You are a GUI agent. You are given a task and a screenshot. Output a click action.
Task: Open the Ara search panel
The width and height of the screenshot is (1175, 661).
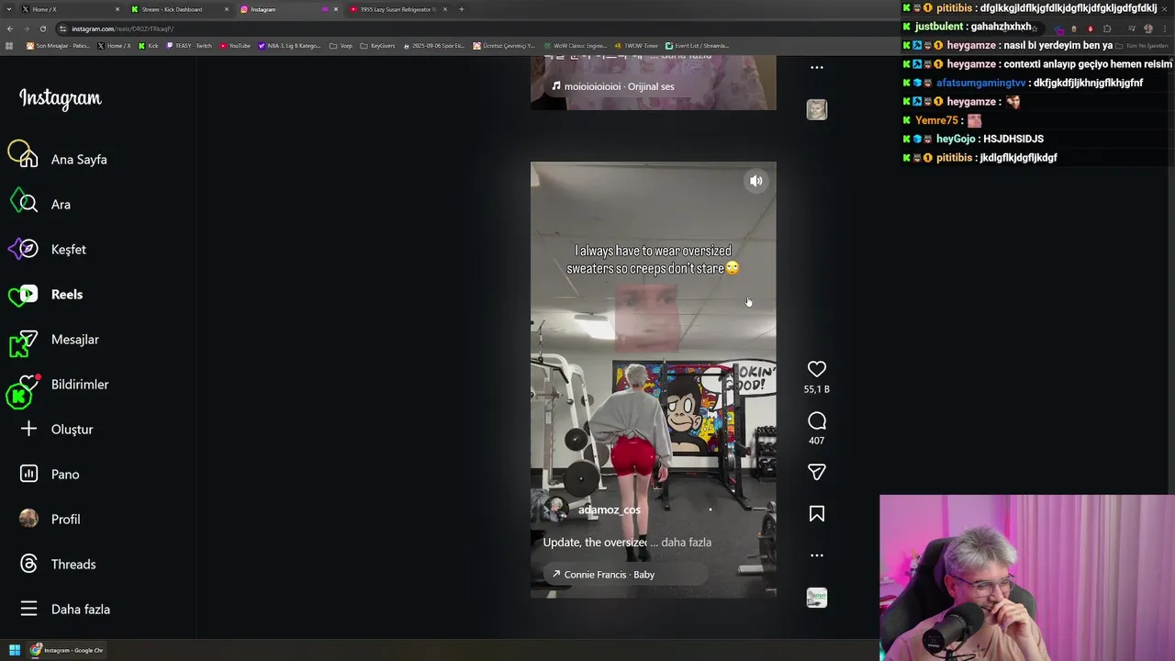point(46,205)
